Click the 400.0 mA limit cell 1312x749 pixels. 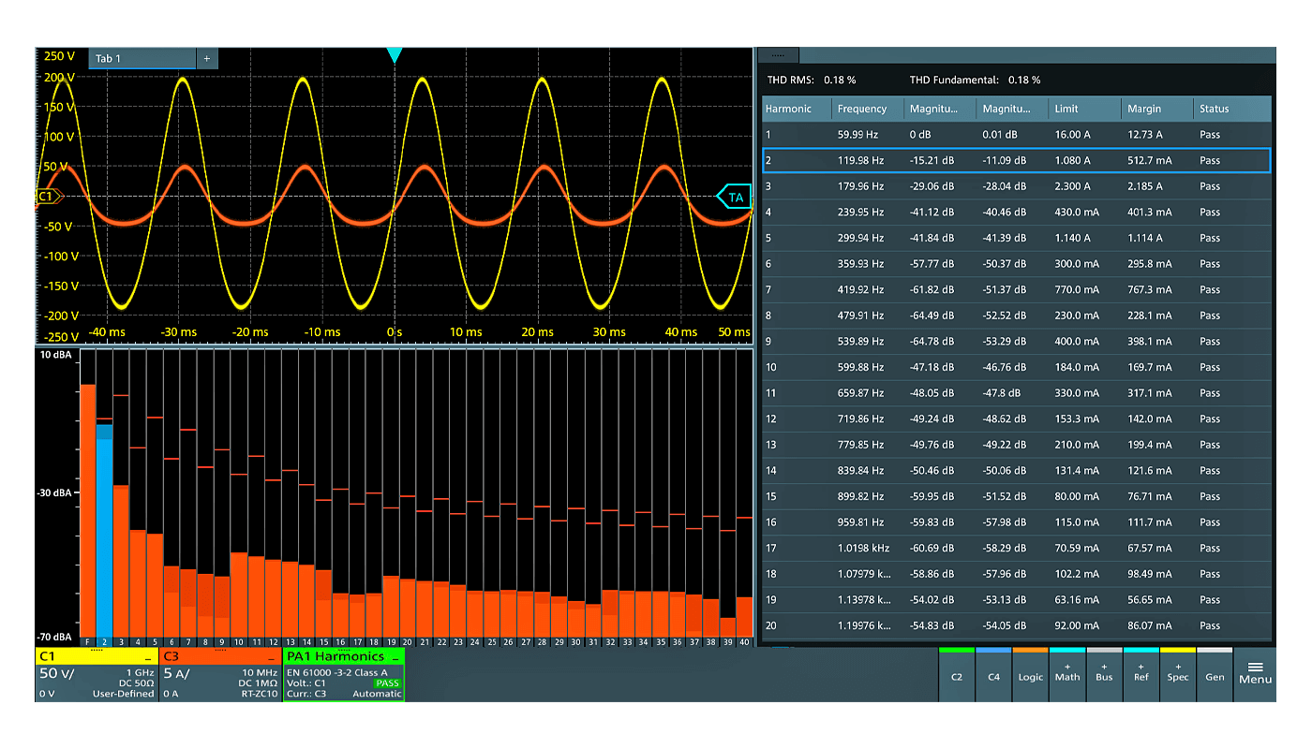pyautogui.click(x=1077, y=342)
